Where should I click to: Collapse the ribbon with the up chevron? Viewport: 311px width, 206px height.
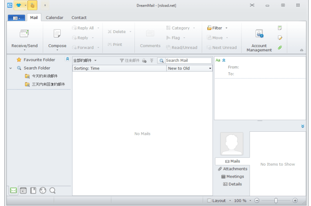point(302,50)
